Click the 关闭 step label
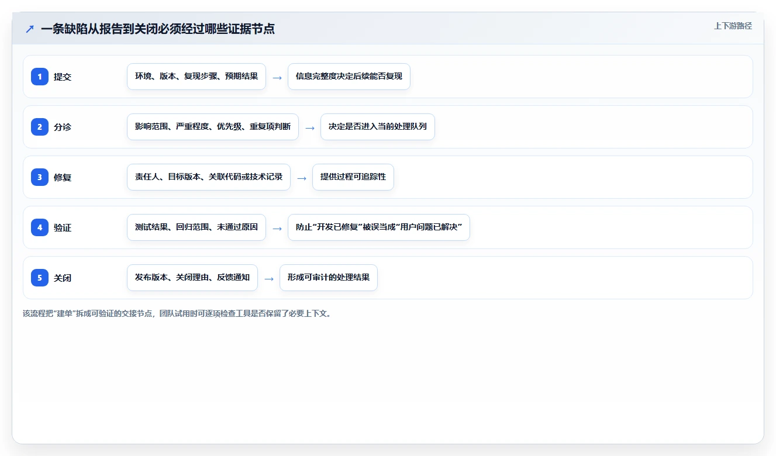Image resolution: width=776 pixels, height=456 pixels. 63,278
